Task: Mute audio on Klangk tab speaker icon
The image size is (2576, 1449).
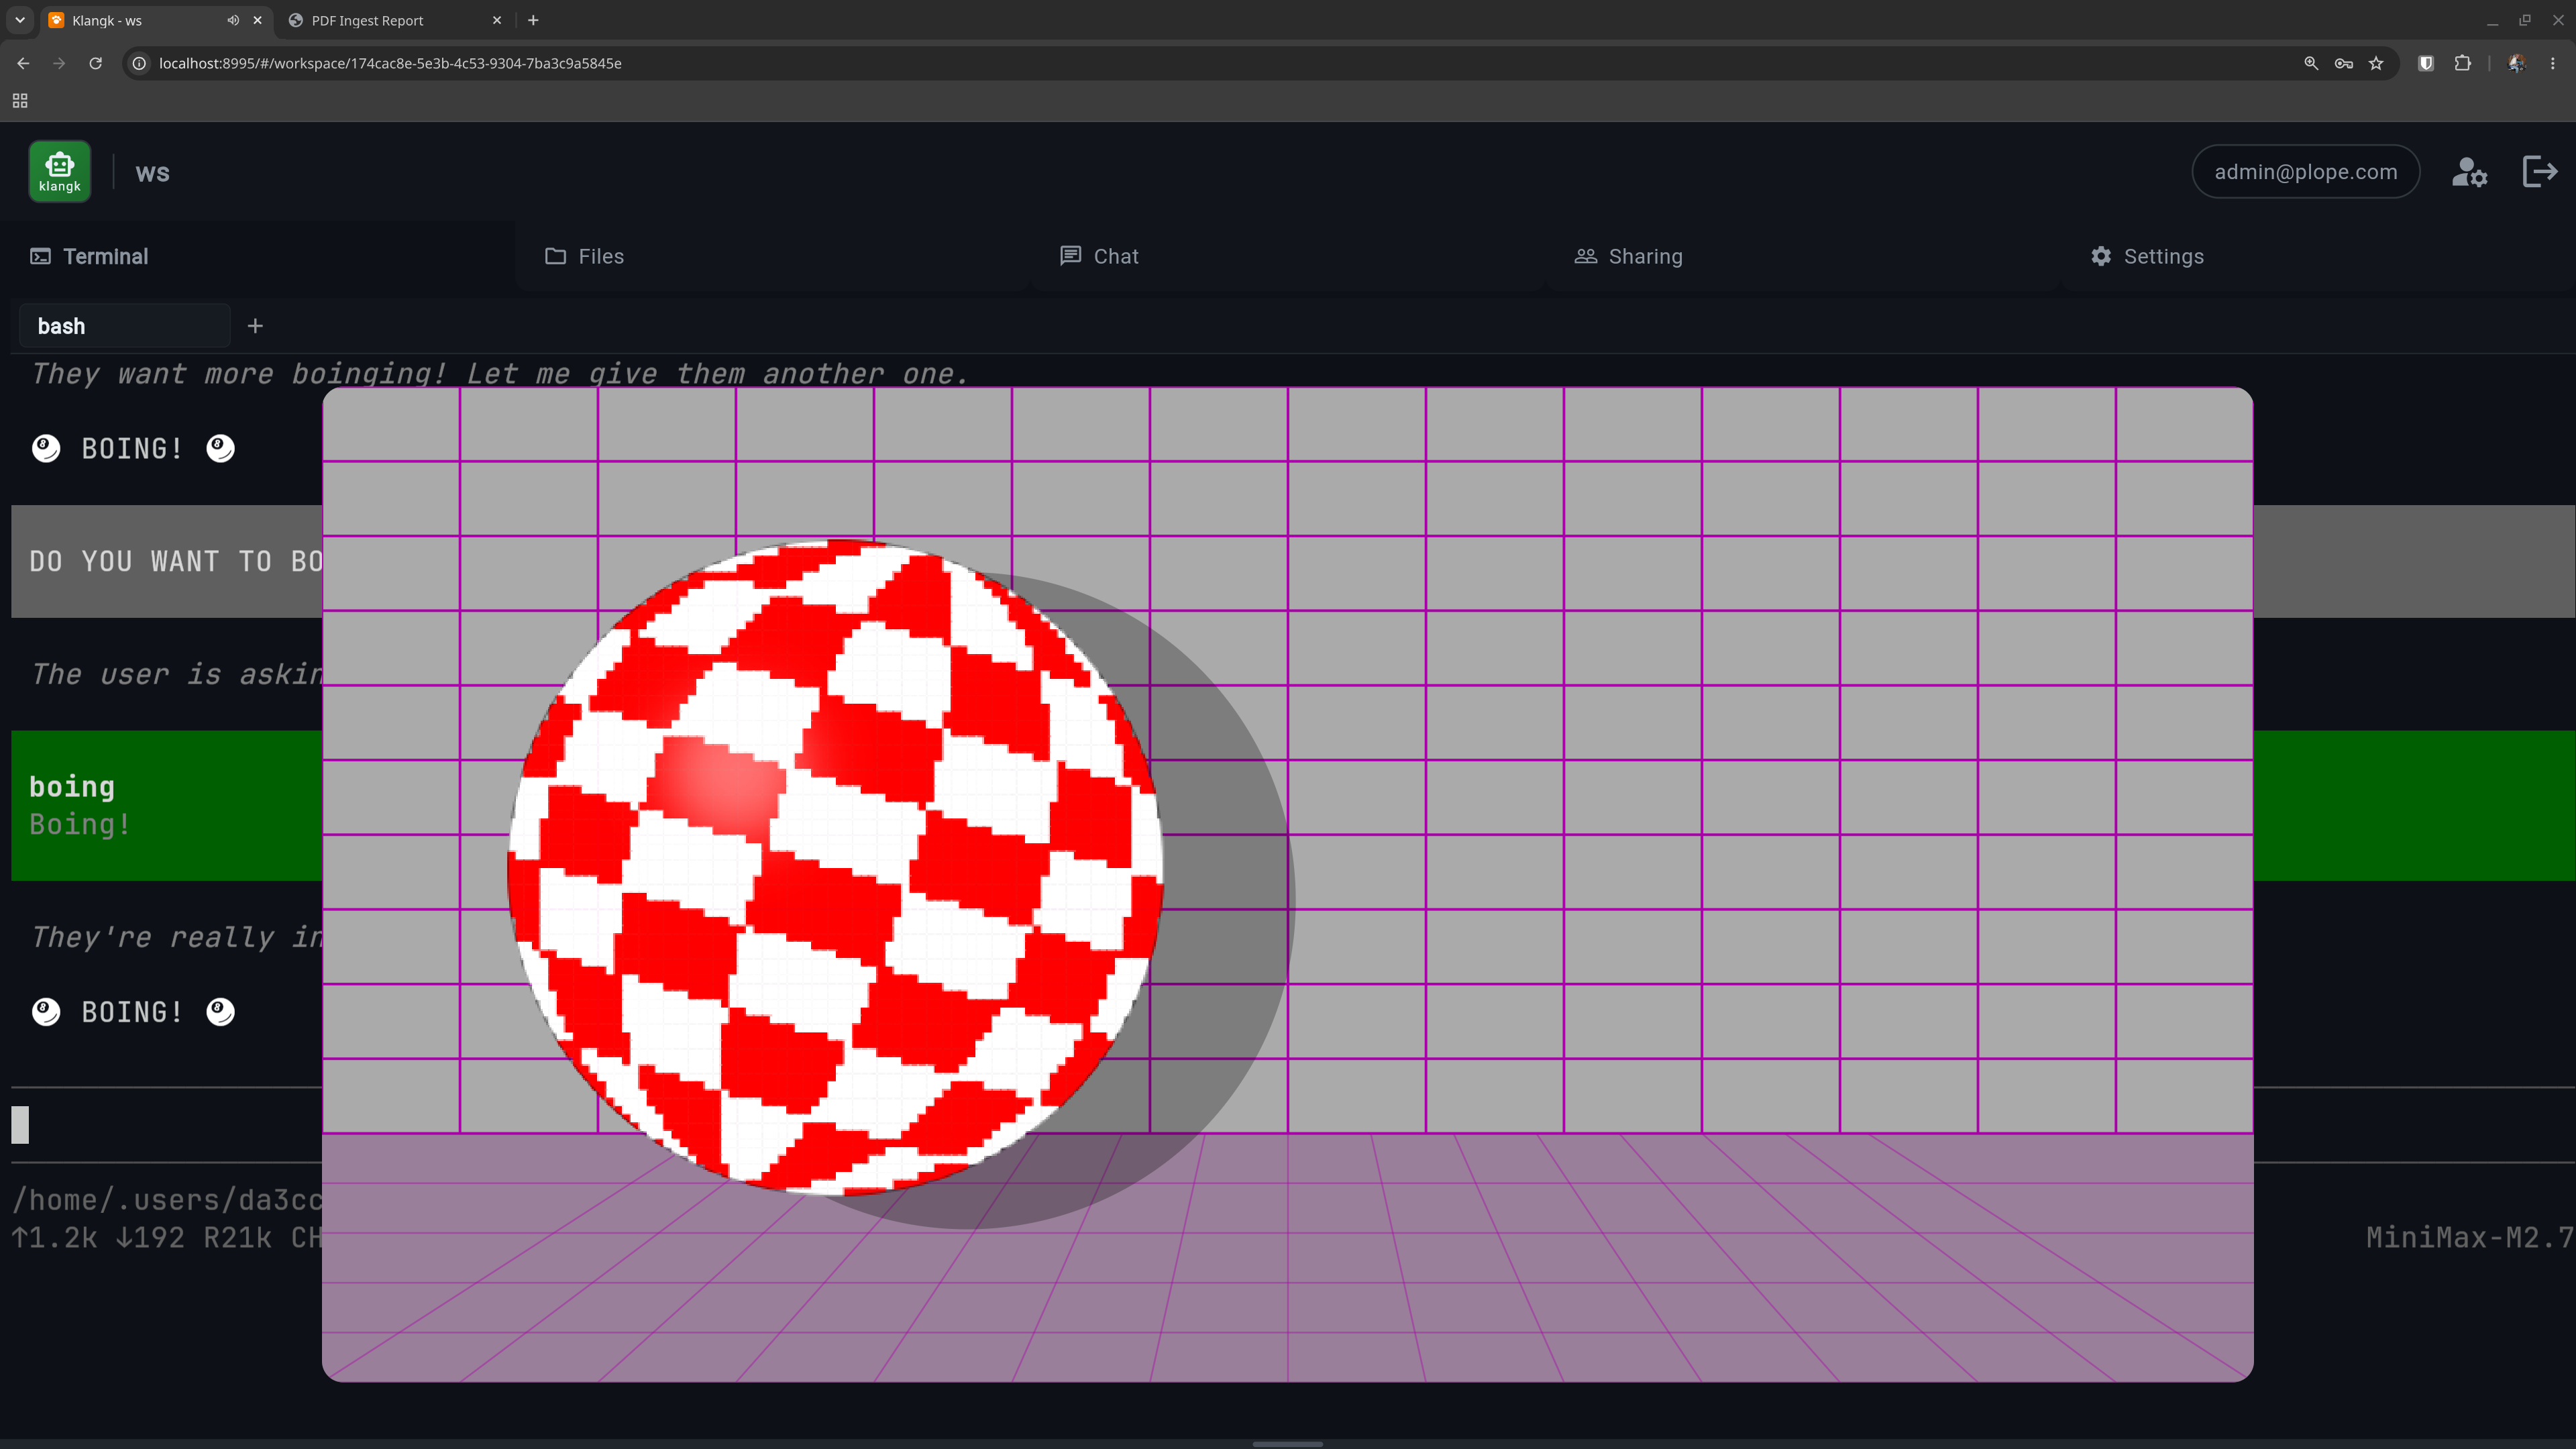Action: (x=233, y=20)
